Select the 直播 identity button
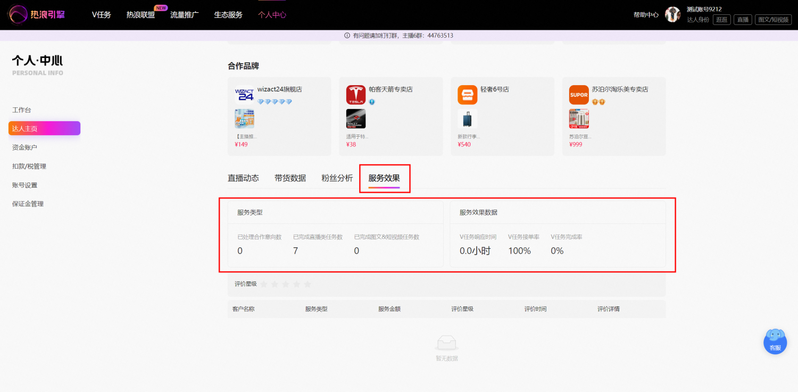The width and height of the screenshot is (798, 392). click(x=743, y=20)
